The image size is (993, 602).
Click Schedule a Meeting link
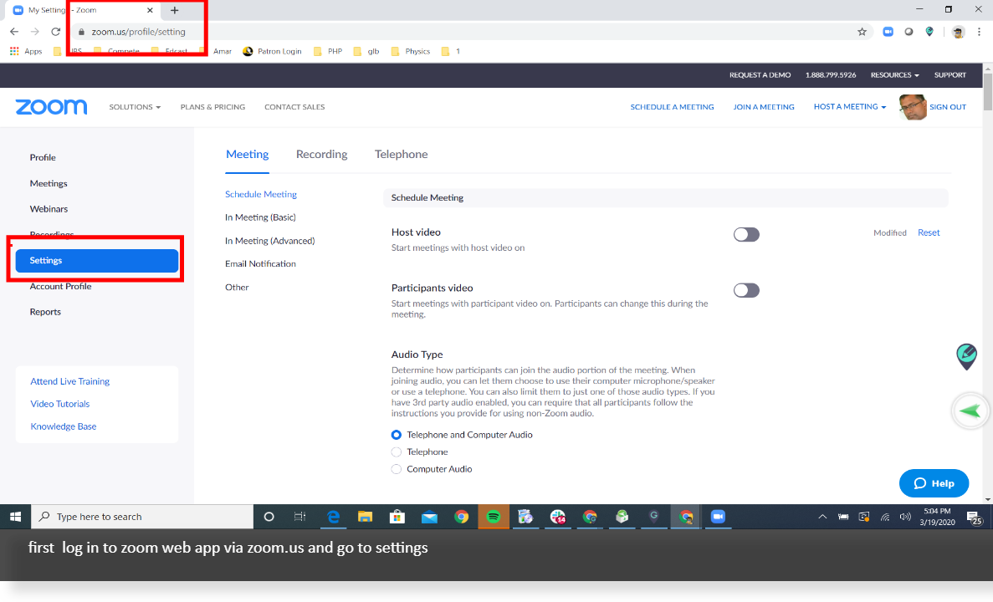pos(672,107)
